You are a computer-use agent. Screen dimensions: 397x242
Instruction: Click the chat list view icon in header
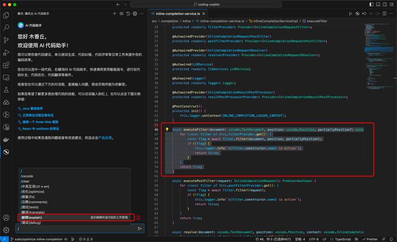121,14
